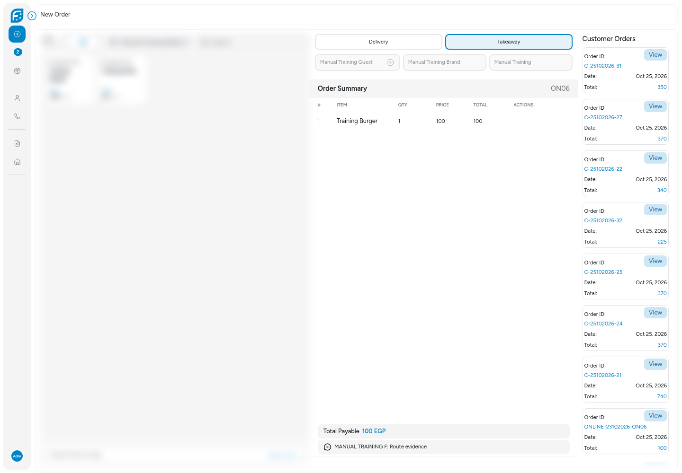682x473 pixels.
Task: Open the badge showing 2 pending orders
Action: tap(18, 52)
